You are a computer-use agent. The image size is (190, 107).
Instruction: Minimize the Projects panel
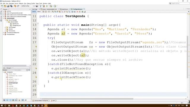30,9
